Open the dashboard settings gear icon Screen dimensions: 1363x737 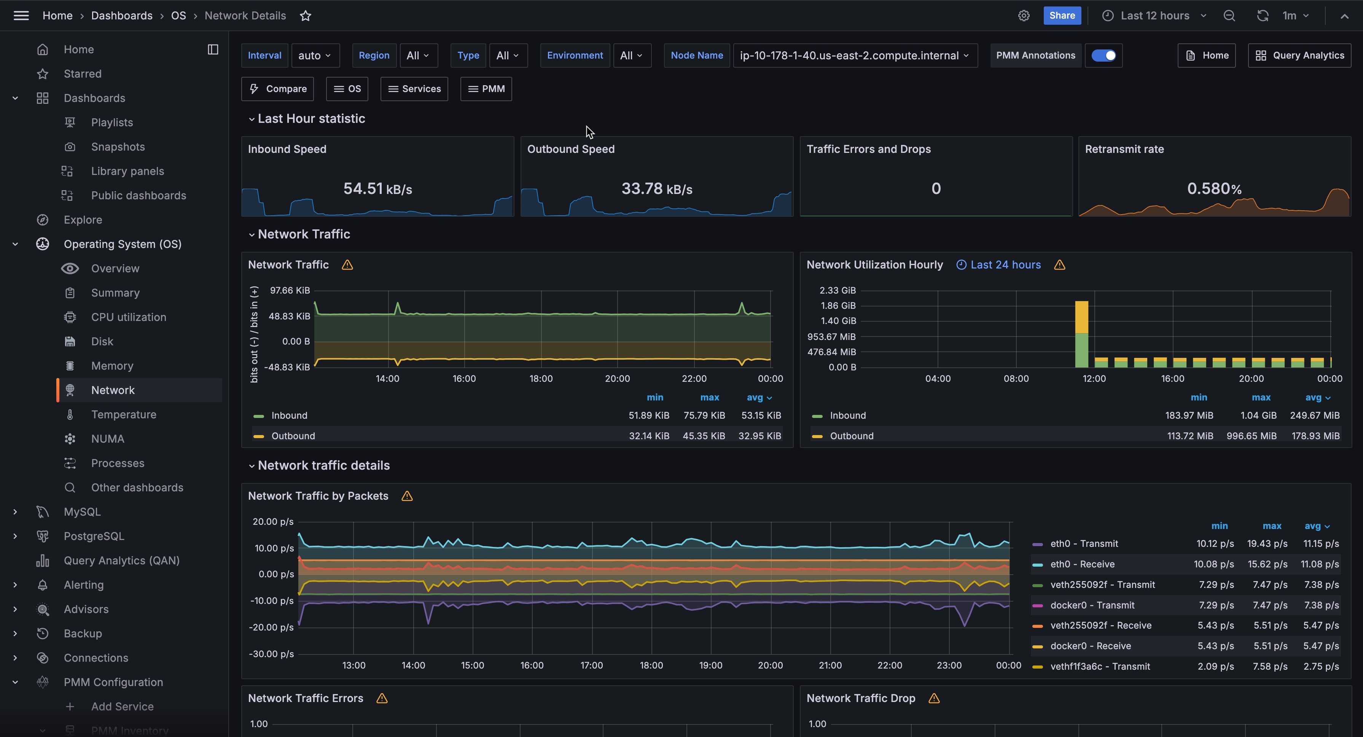click(1023, 16)
